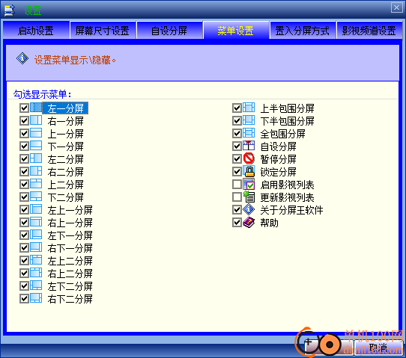Uncheck the 左一分屏 checkbox
Screen dimensions: 406x358
[24, 108]
